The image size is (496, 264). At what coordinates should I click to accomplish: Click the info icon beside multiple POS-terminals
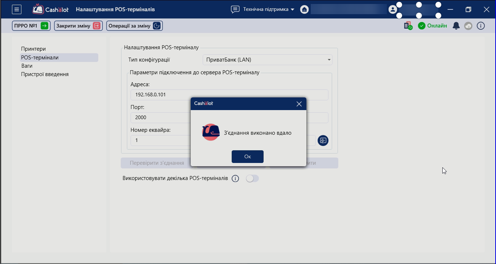235,179
